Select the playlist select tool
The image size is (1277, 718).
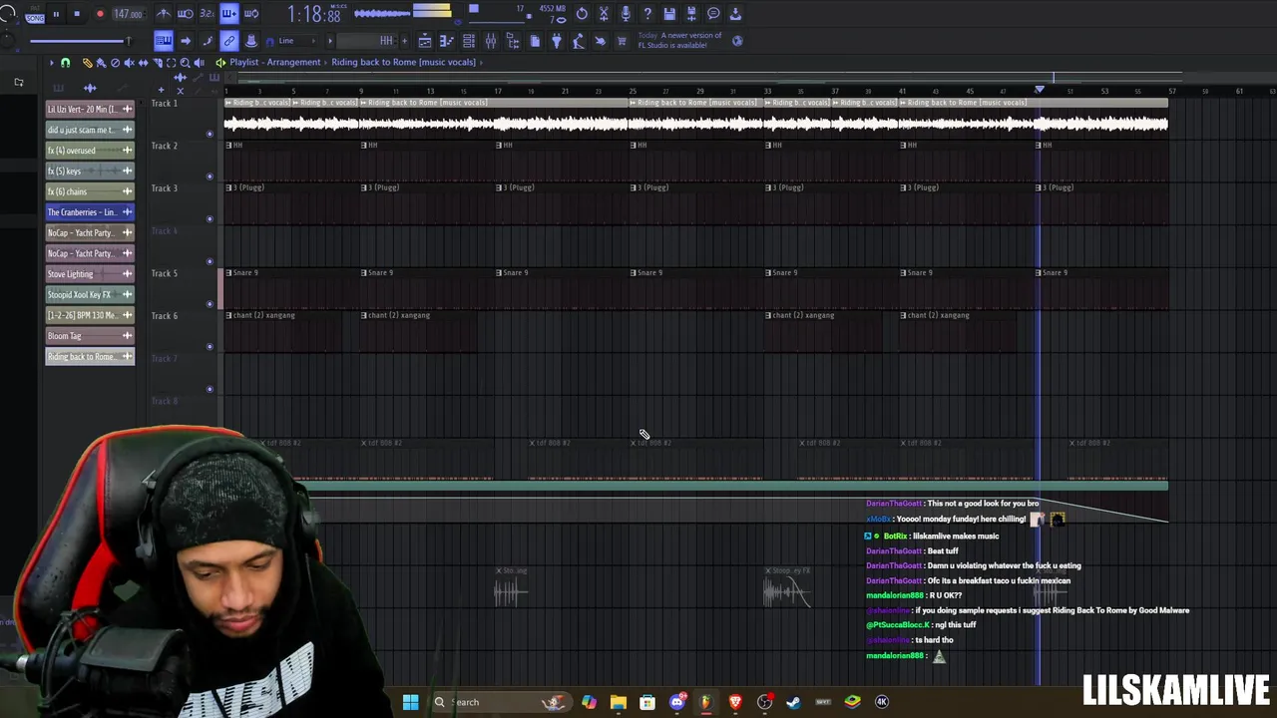pyautogui.click(x=172, y=63)
